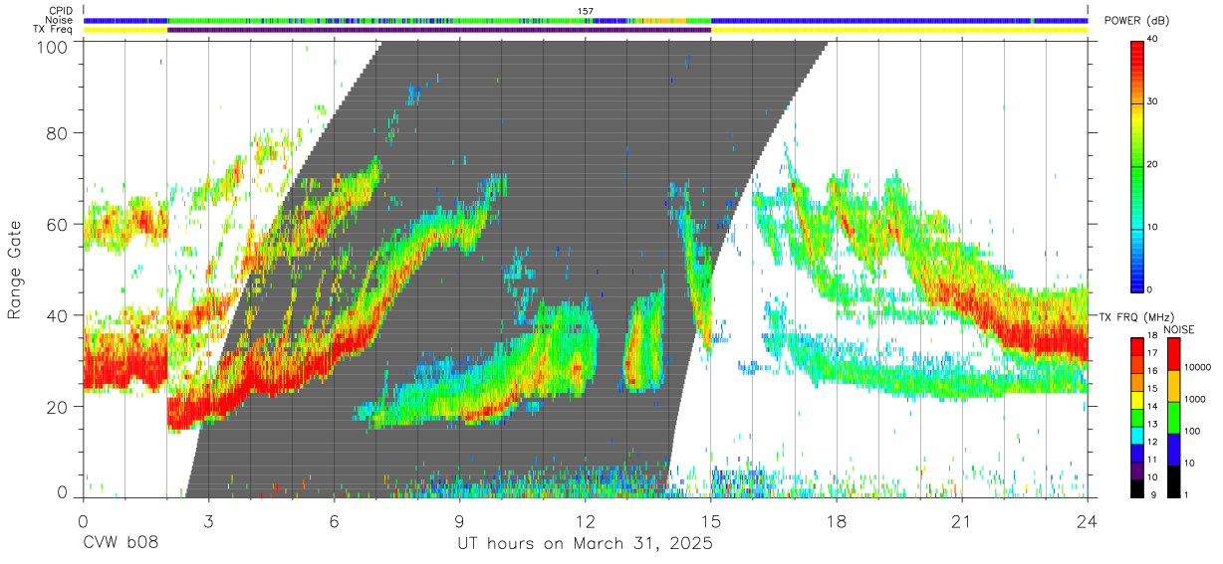Click the 20 label on the power scale
The image size is (1223, 564).
(x=1153, y=165)
